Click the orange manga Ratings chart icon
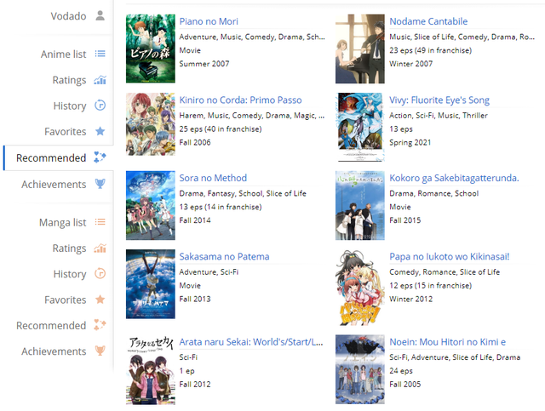Viewport: 545px width, 411px height. [100, 248]
